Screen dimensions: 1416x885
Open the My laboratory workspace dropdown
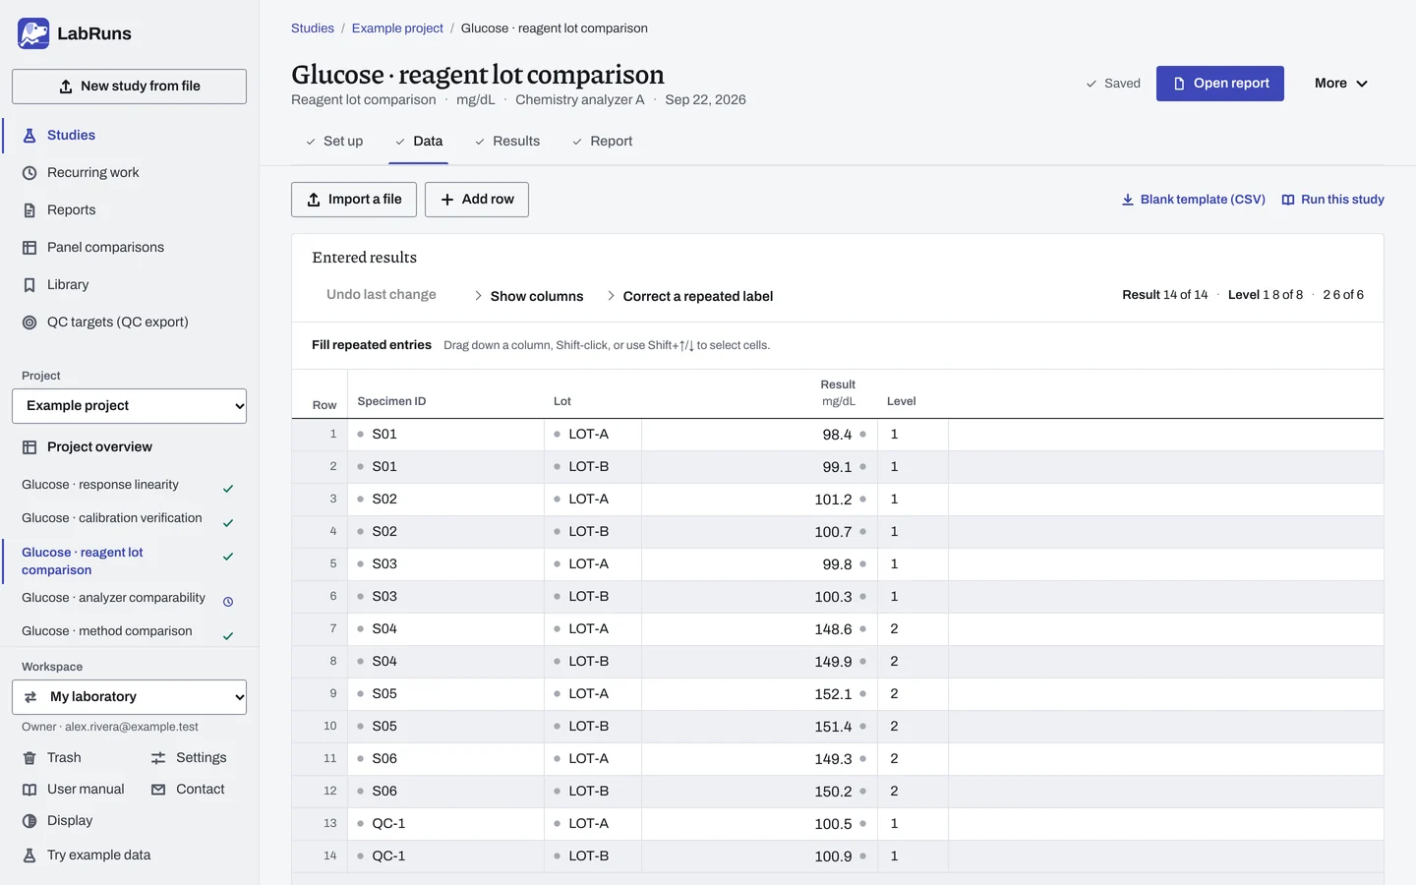(129, 697)
